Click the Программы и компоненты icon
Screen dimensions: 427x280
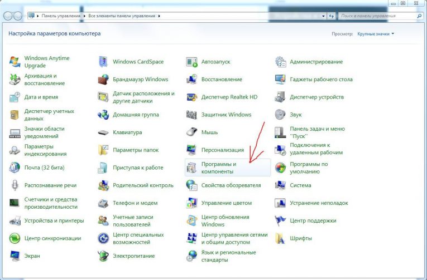coord(191,168)
